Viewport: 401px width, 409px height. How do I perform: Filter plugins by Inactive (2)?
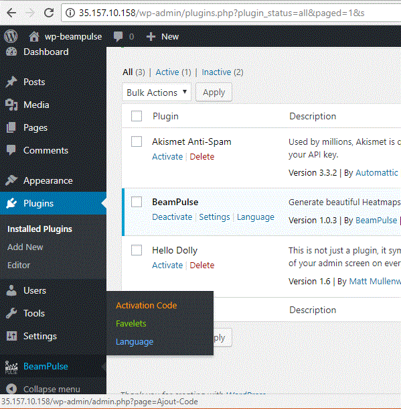click(222, 72)
